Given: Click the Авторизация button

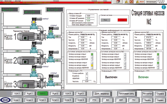Looking at the screenshot, I should tap(151, 2).
